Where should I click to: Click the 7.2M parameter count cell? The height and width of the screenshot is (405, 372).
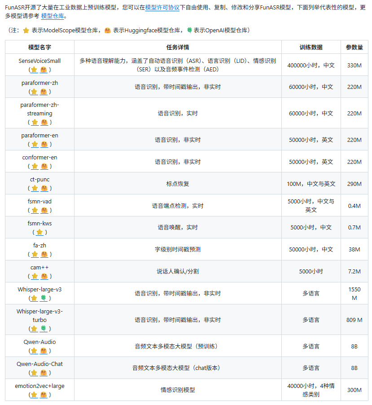[354, 272]
